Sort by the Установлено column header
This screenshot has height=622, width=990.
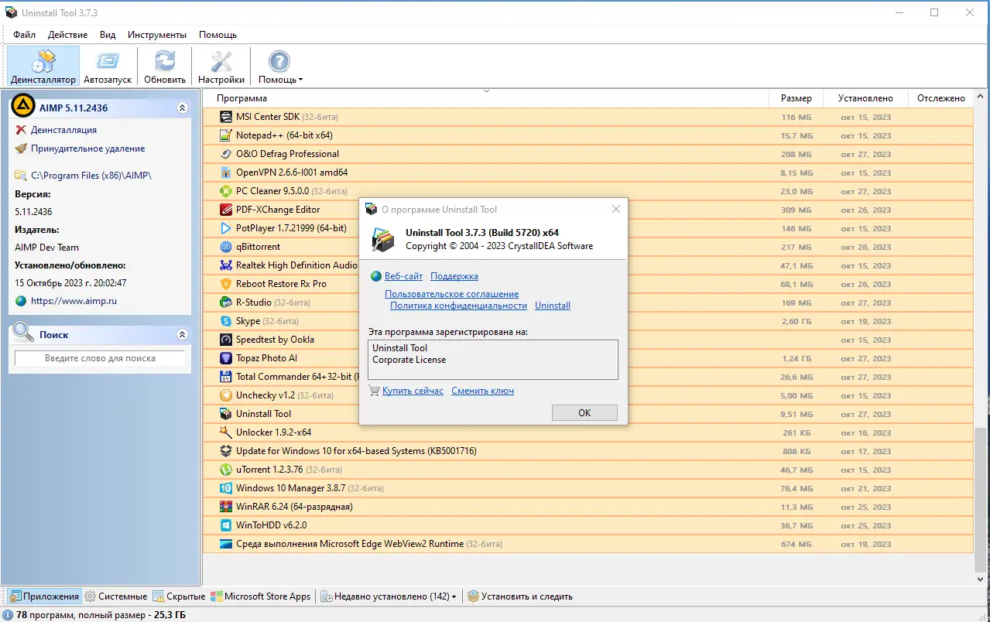pyautogui.click(x=865, y=98)
